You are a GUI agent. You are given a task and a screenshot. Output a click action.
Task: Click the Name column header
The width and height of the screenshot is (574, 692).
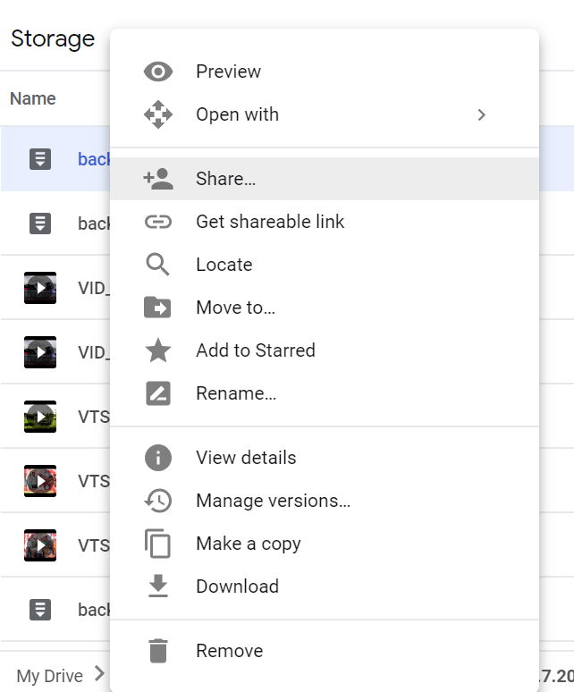(x=33, y=98)
